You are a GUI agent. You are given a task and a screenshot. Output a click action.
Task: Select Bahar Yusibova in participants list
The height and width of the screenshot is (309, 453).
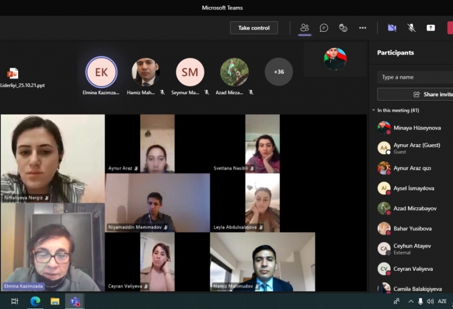pos(412,229)
